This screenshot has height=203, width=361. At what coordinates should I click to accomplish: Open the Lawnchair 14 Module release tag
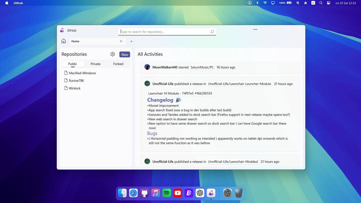point(180,93)
